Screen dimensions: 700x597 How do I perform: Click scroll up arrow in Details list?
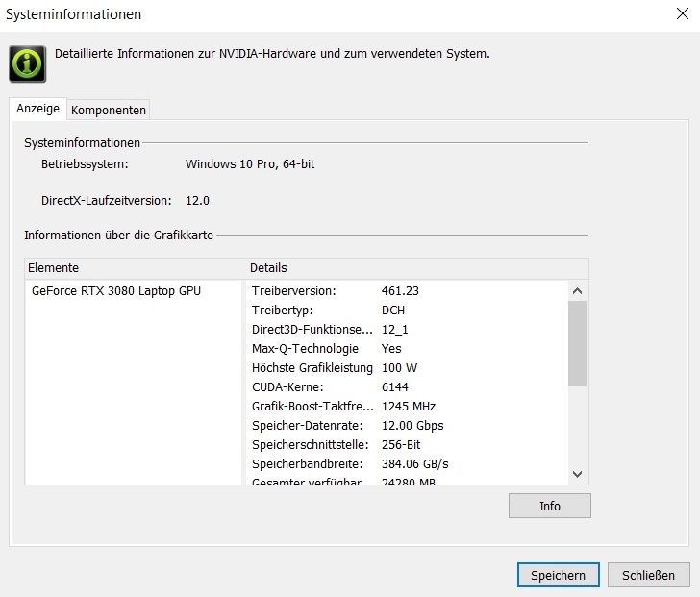pyautogui.click(x=577, y=291)
